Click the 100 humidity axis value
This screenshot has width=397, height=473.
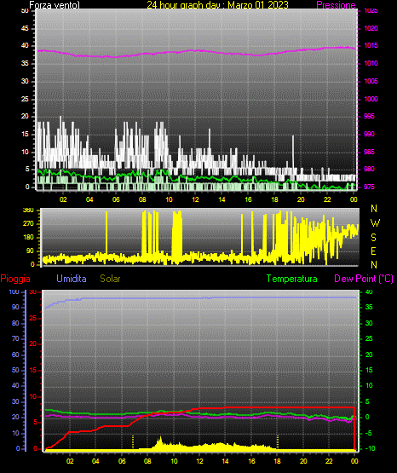pos(14,292)
